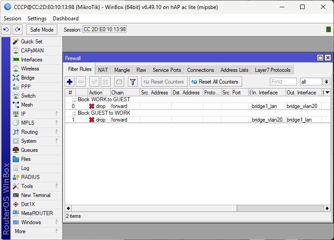This screenshot has height=240, width=334.
Task: Open Dot1X sidebar item
Action: [x=37, y=204]
